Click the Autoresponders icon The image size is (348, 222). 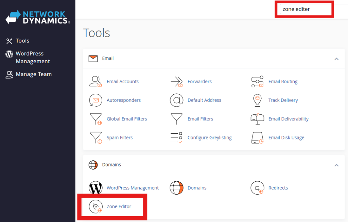[95, 100]
